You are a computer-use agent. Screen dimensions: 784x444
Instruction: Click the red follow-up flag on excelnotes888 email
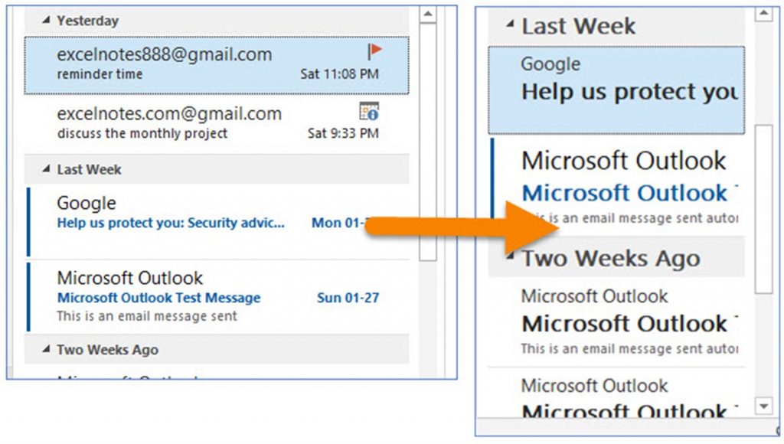[374, 52]
